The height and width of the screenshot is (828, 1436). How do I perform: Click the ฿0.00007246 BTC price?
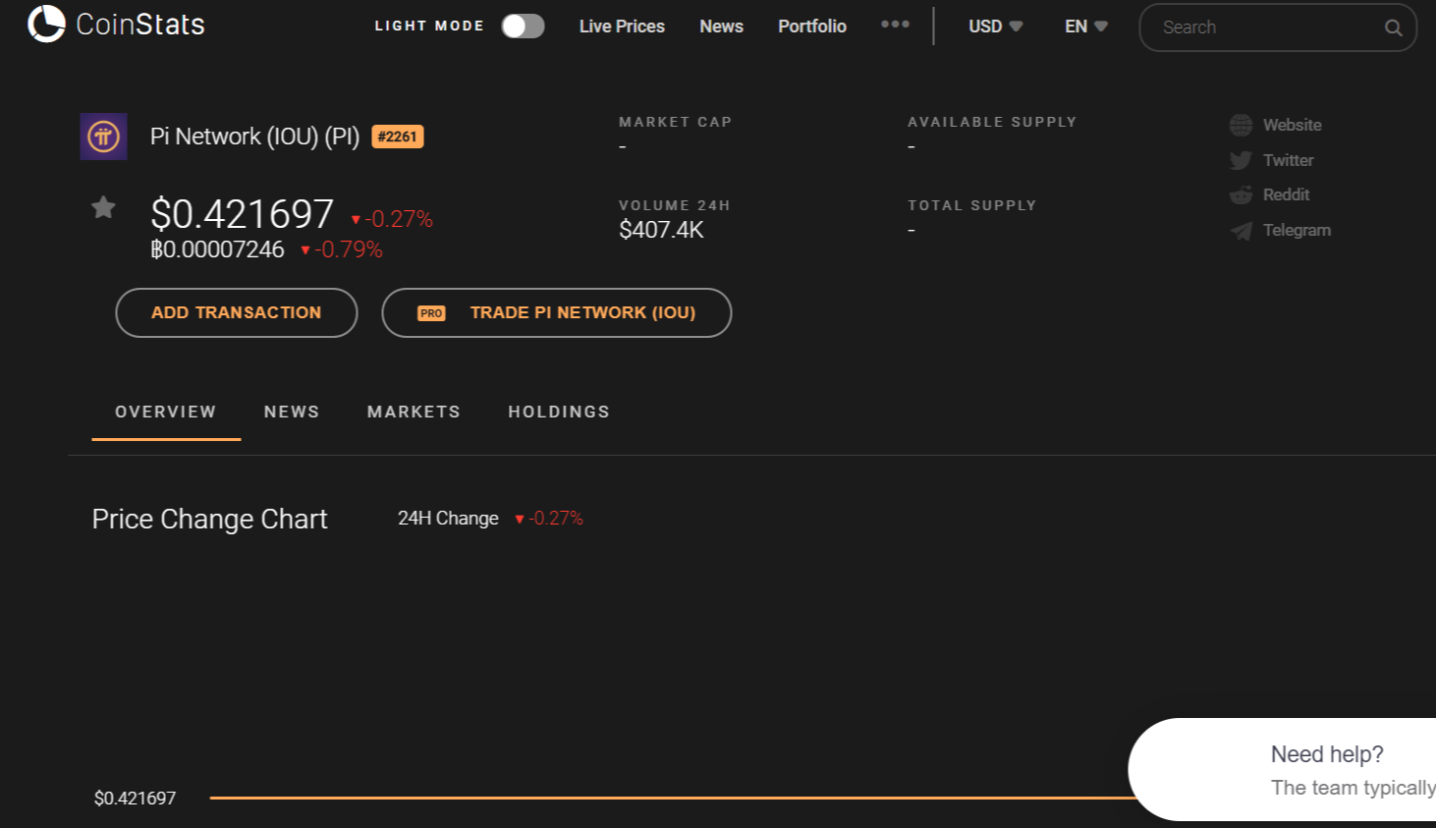pyautogui.click(x=217, y=249)
